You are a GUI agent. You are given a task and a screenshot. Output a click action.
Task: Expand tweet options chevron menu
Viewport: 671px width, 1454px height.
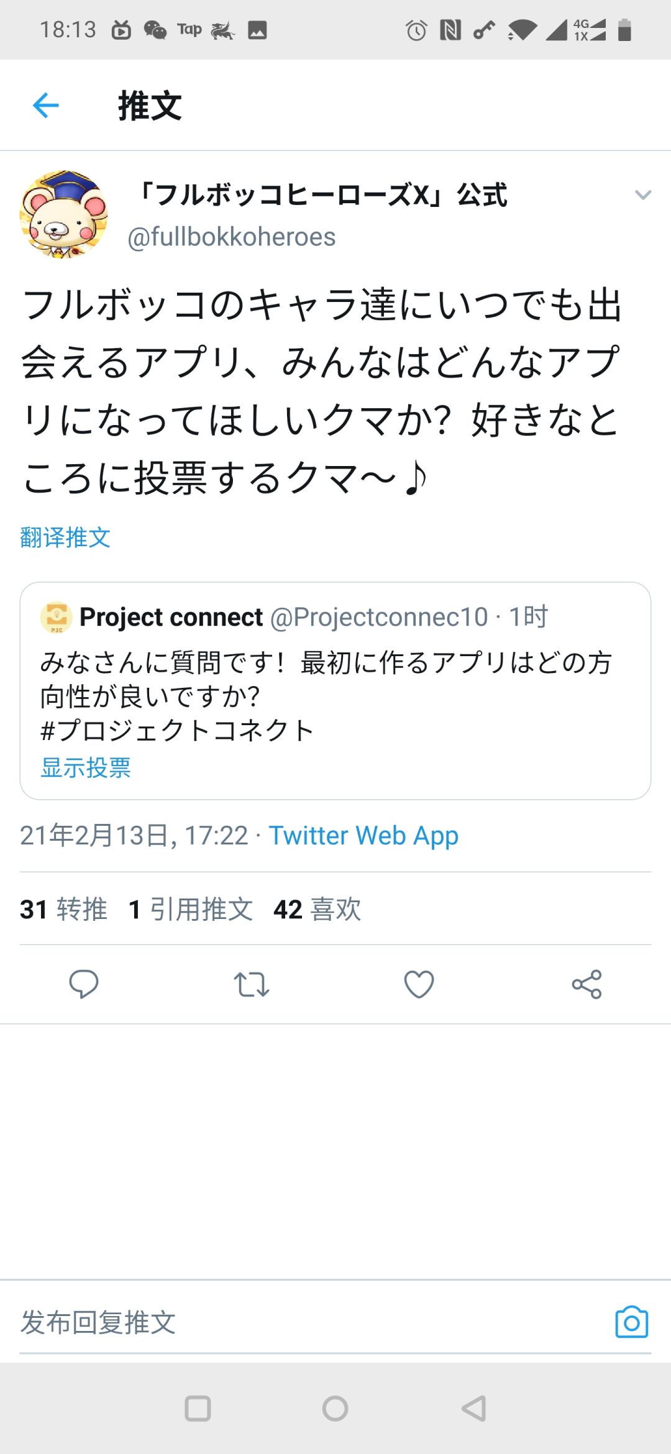tap(643, 195)
